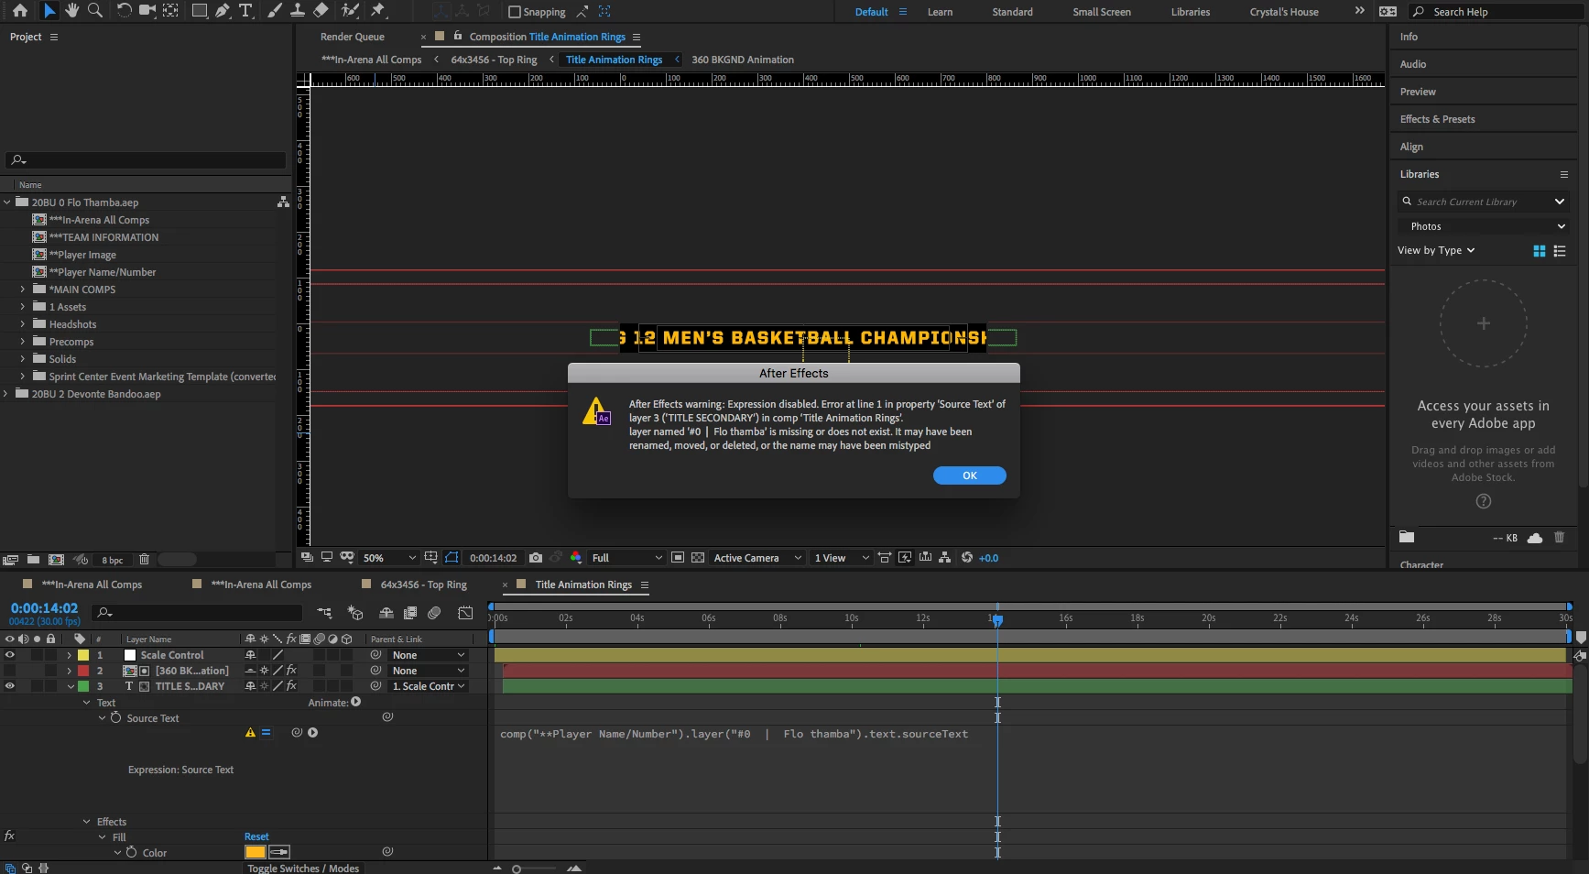Click the 8 bpc color depth button
1589x874 pixels.
tap(113, 560)
